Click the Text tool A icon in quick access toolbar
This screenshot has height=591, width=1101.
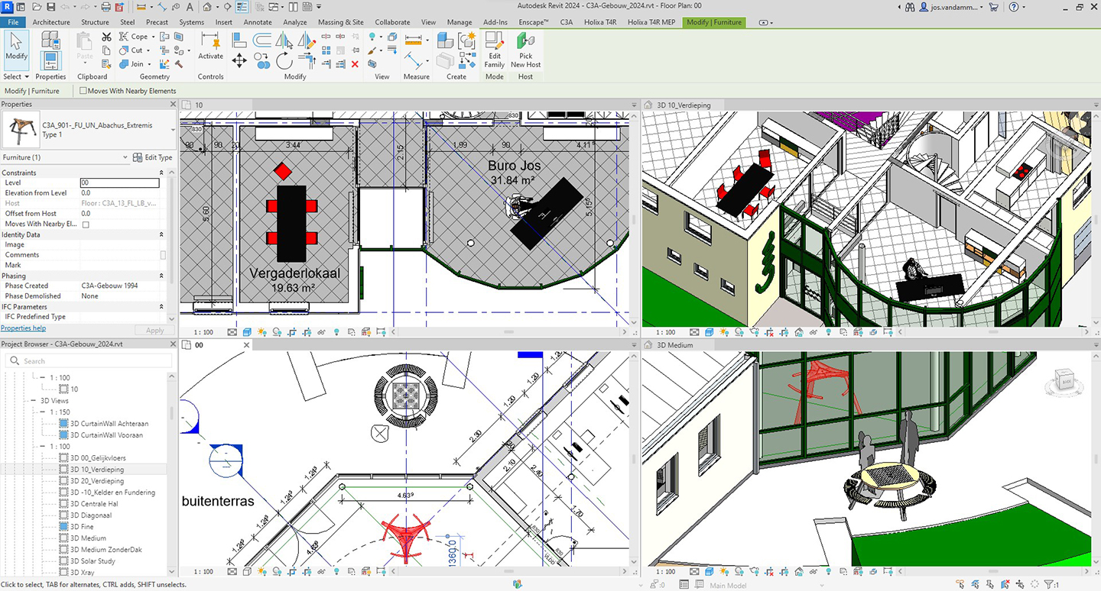point(190,7)
